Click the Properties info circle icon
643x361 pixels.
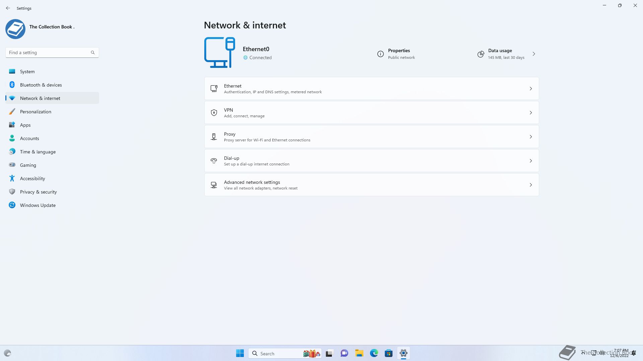coord(380,54)
